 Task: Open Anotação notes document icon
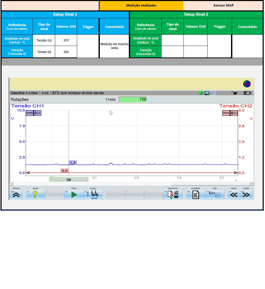(195, 195)
